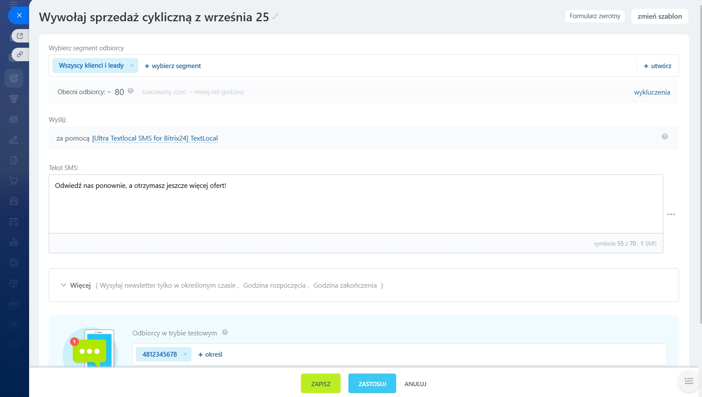
Task: Open the 'wykluczenia' exclusions link
Action: (x=652, y=92)
